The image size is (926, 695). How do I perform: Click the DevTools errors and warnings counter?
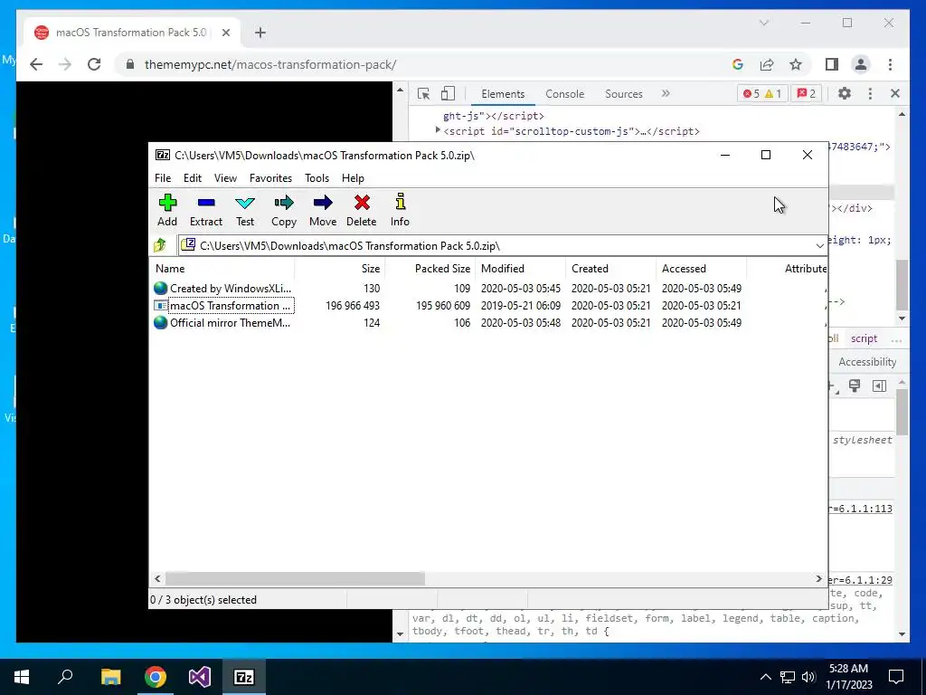pos(762,93)
